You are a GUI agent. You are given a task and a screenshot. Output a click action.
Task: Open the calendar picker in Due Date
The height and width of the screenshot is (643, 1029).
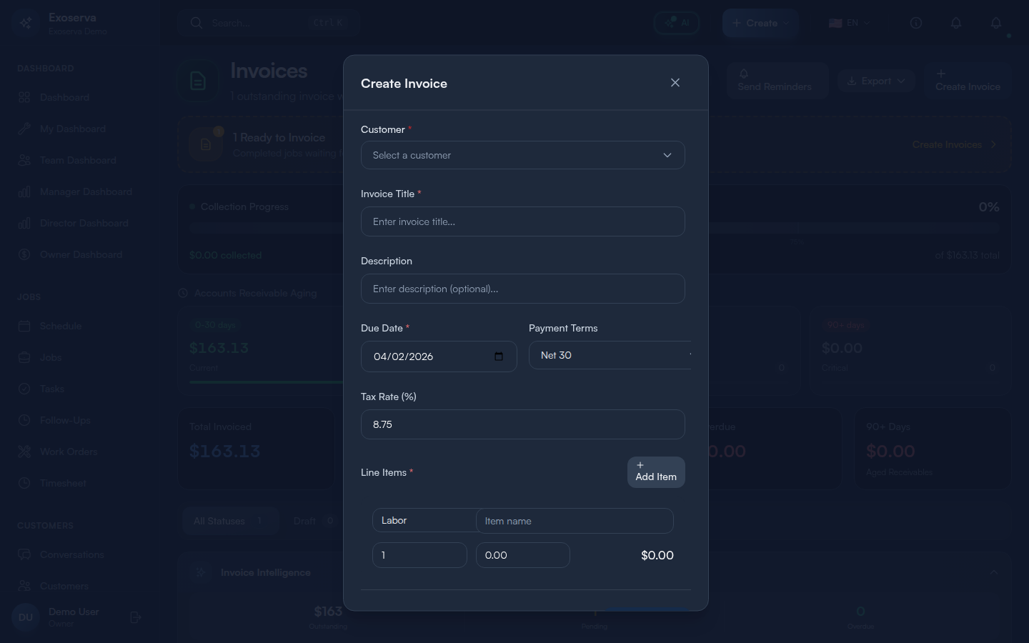(x=499, y=357)
